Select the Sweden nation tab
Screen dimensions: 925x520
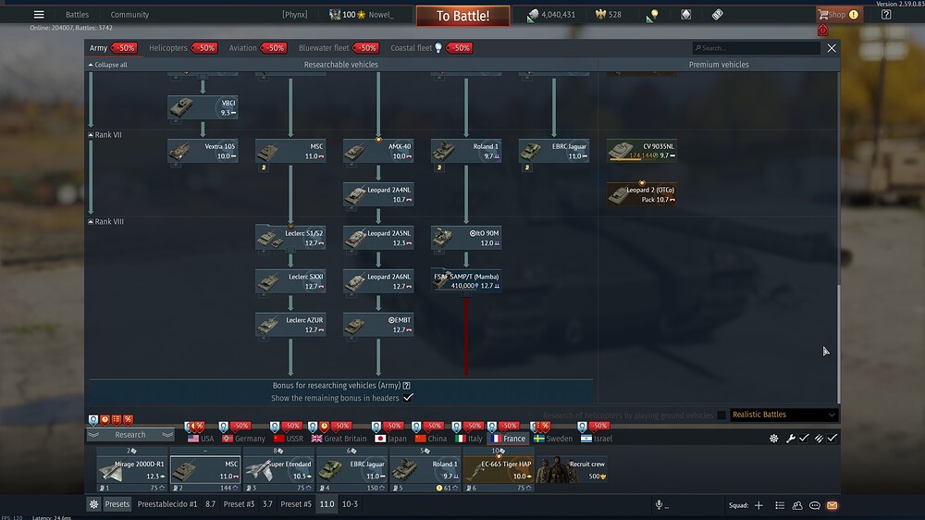coord(553,439)
